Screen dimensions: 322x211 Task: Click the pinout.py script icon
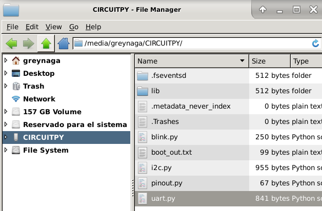tap(143, 183)
